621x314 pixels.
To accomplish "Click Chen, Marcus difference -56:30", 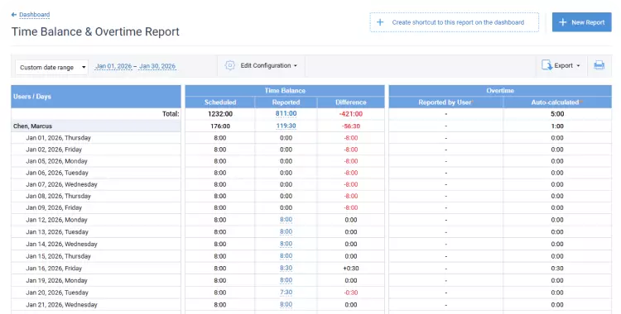I will point(351,126).
